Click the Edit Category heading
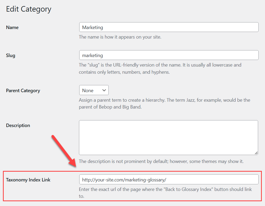 [x=29, y=9]
